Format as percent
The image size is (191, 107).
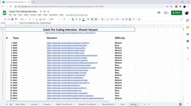pyautogui.click(x=33, y=19)
